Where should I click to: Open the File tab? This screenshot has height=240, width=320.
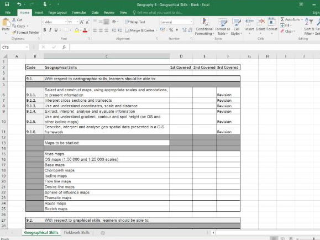click(x=8, y=13)
